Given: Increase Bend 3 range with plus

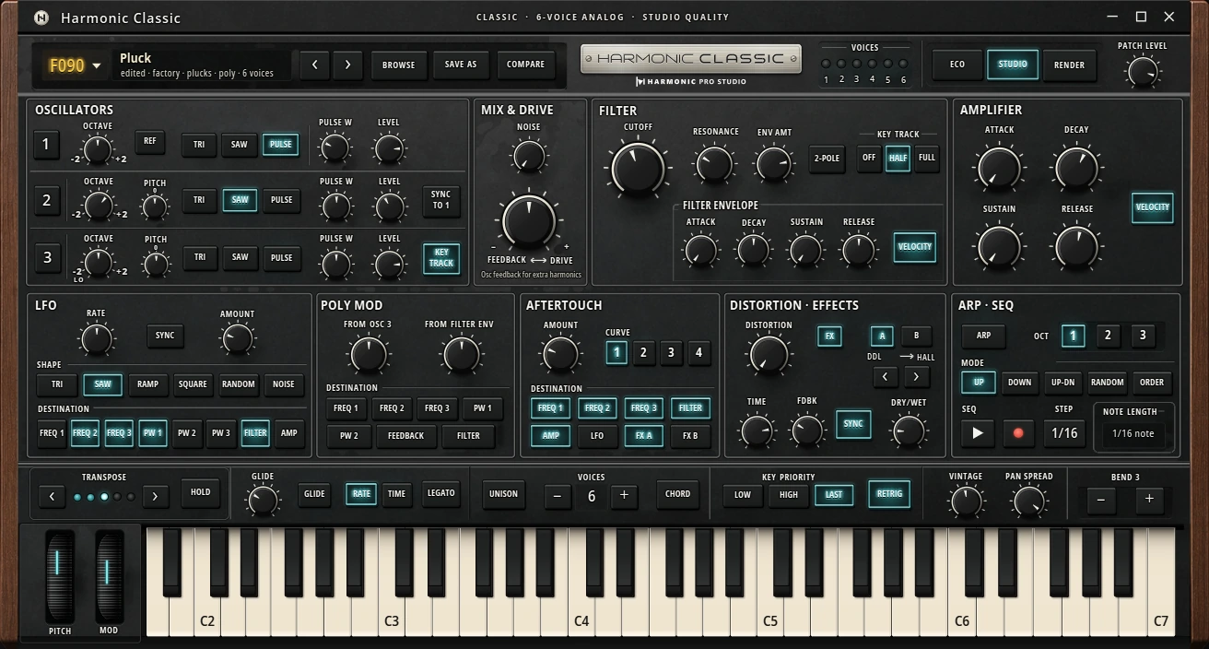Looking at the screenshot, I should [x=1149, y=499].
